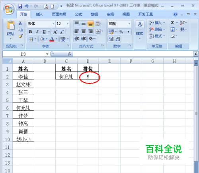Paste clipboard contents with 粘贴 icon
Image resolution: width=199 pixels, height=173 pixels.
(x=10, y=25)
